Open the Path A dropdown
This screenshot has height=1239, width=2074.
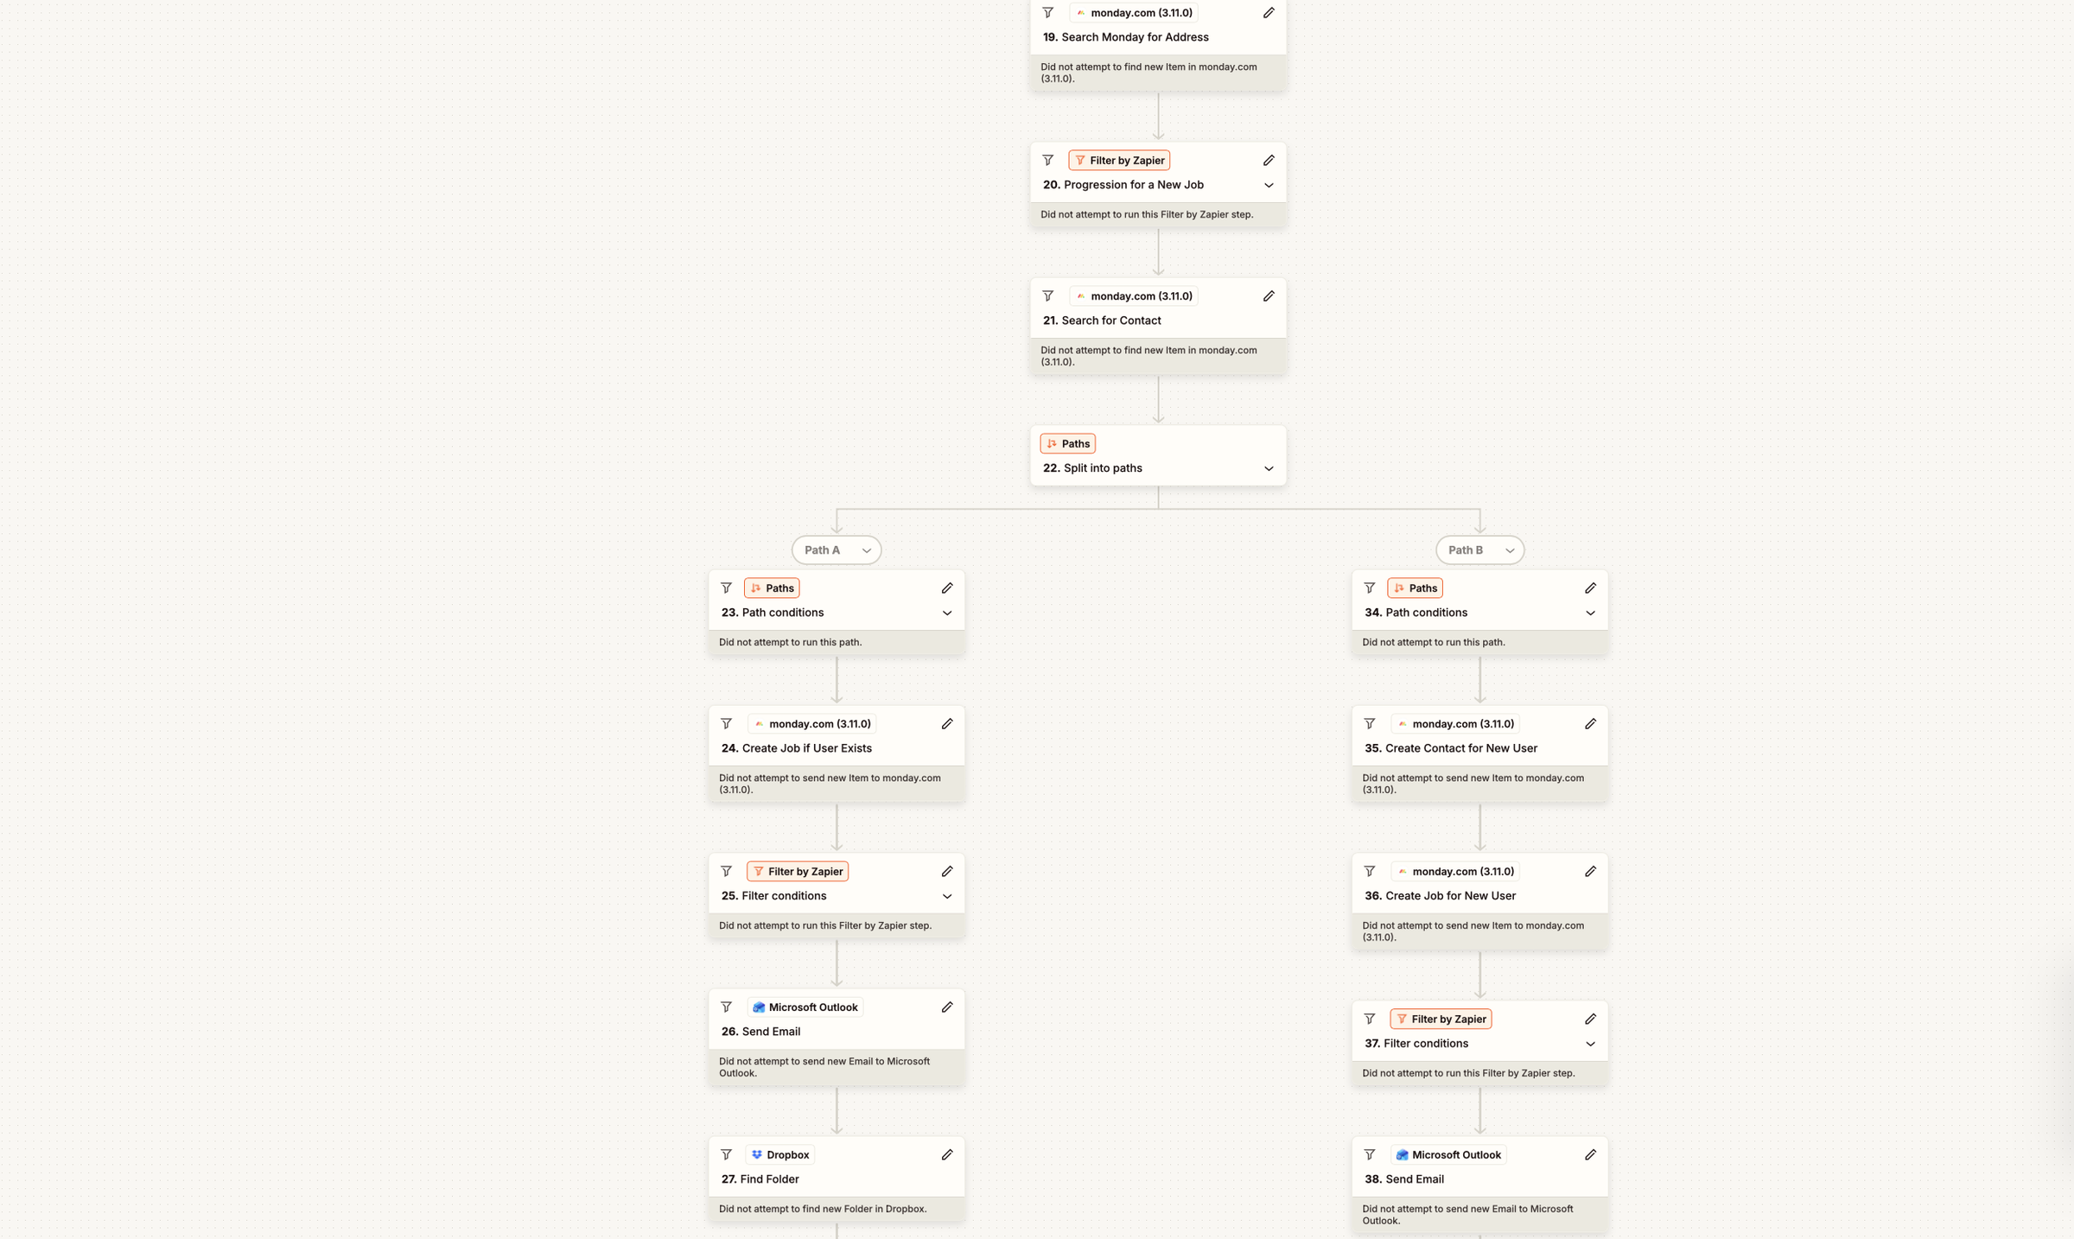click(836, 550)
